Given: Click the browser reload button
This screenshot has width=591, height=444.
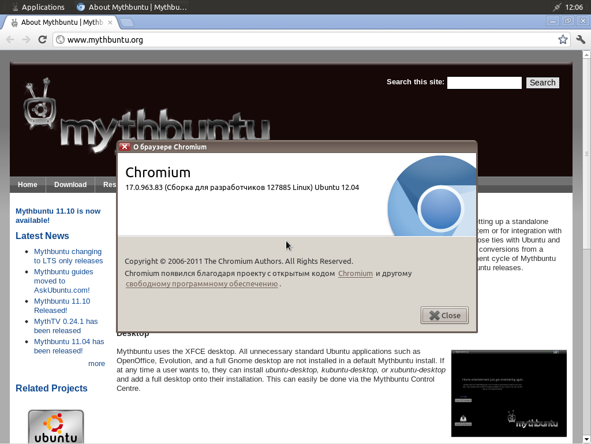Looking at the screenshot, I should (x=42, y=39).
